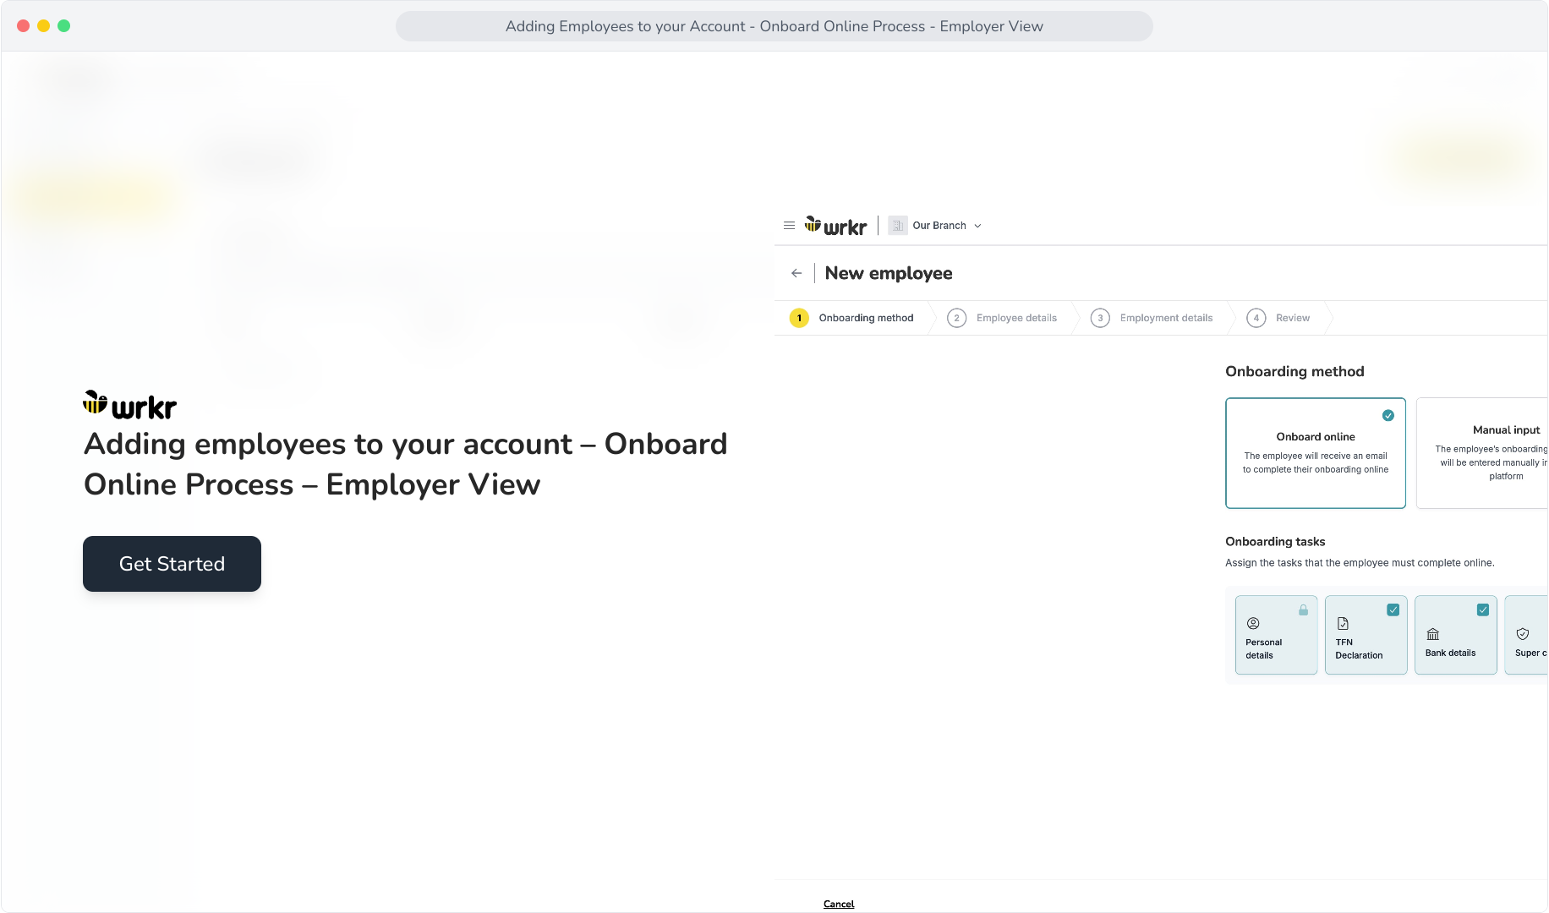The image size is (1549, 913).
Task: Click the window title bar text
Action: coord(774,26)
